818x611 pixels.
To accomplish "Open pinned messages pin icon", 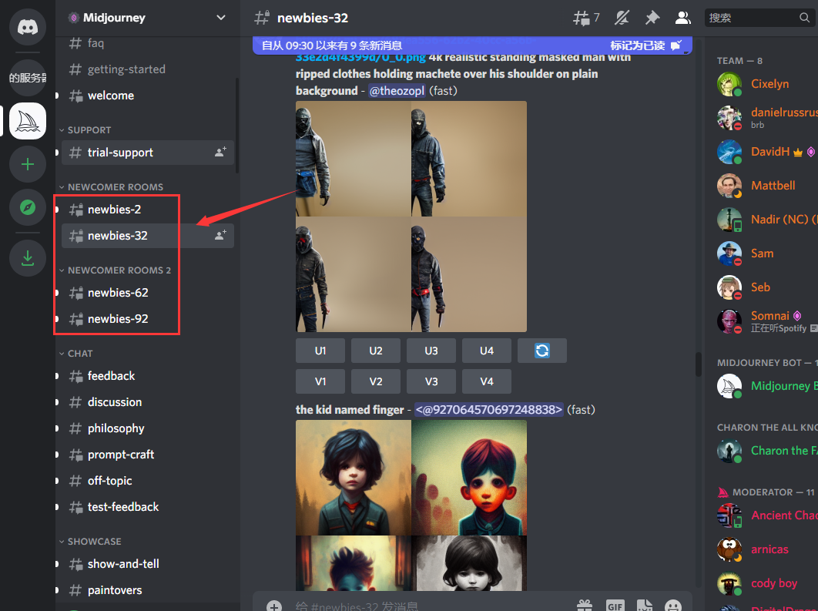I will click(x=652, y=18).
